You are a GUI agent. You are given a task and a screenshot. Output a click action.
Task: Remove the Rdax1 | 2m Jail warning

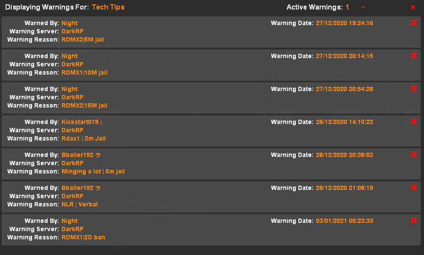pyautogui.click(x=413, y=122)
